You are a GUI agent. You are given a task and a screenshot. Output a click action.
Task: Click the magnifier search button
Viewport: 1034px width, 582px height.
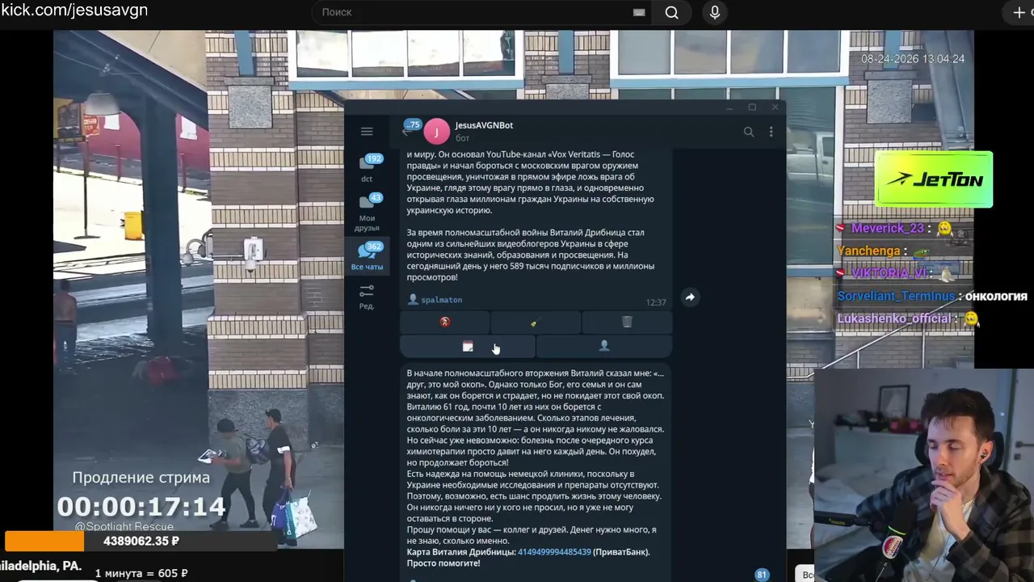click(x=671, y=12)
